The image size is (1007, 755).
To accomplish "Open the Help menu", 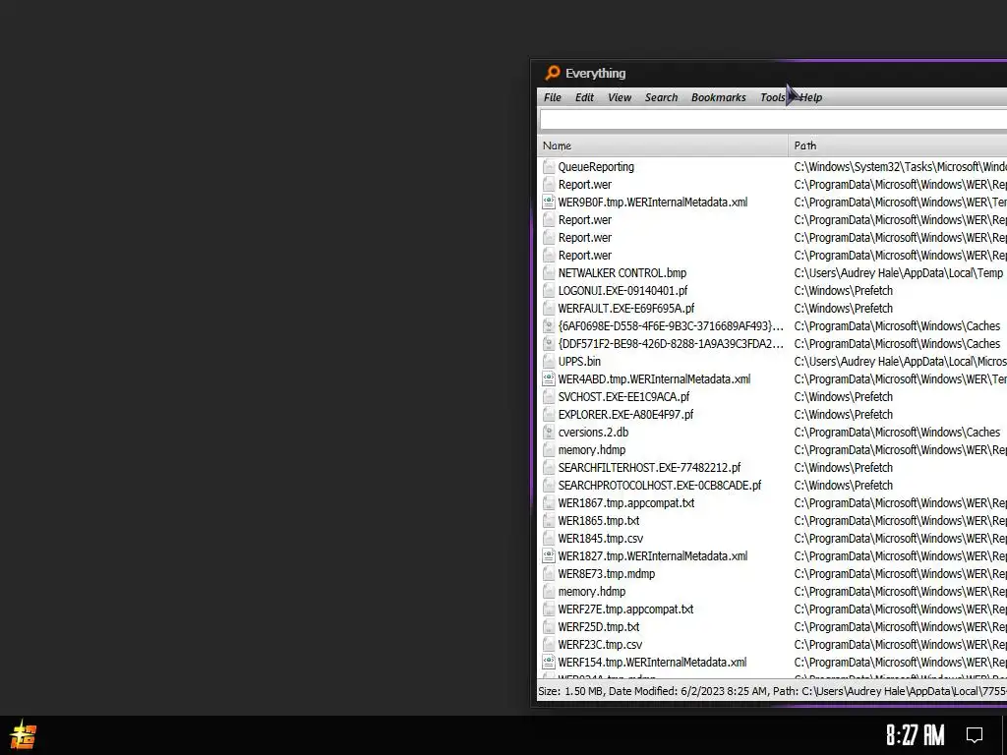I will [811, 97].
